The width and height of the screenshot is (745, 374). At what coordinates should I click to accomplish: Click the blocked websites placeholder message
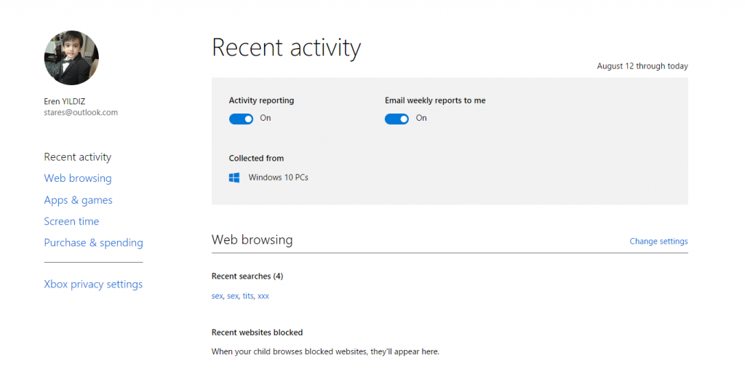325,351
